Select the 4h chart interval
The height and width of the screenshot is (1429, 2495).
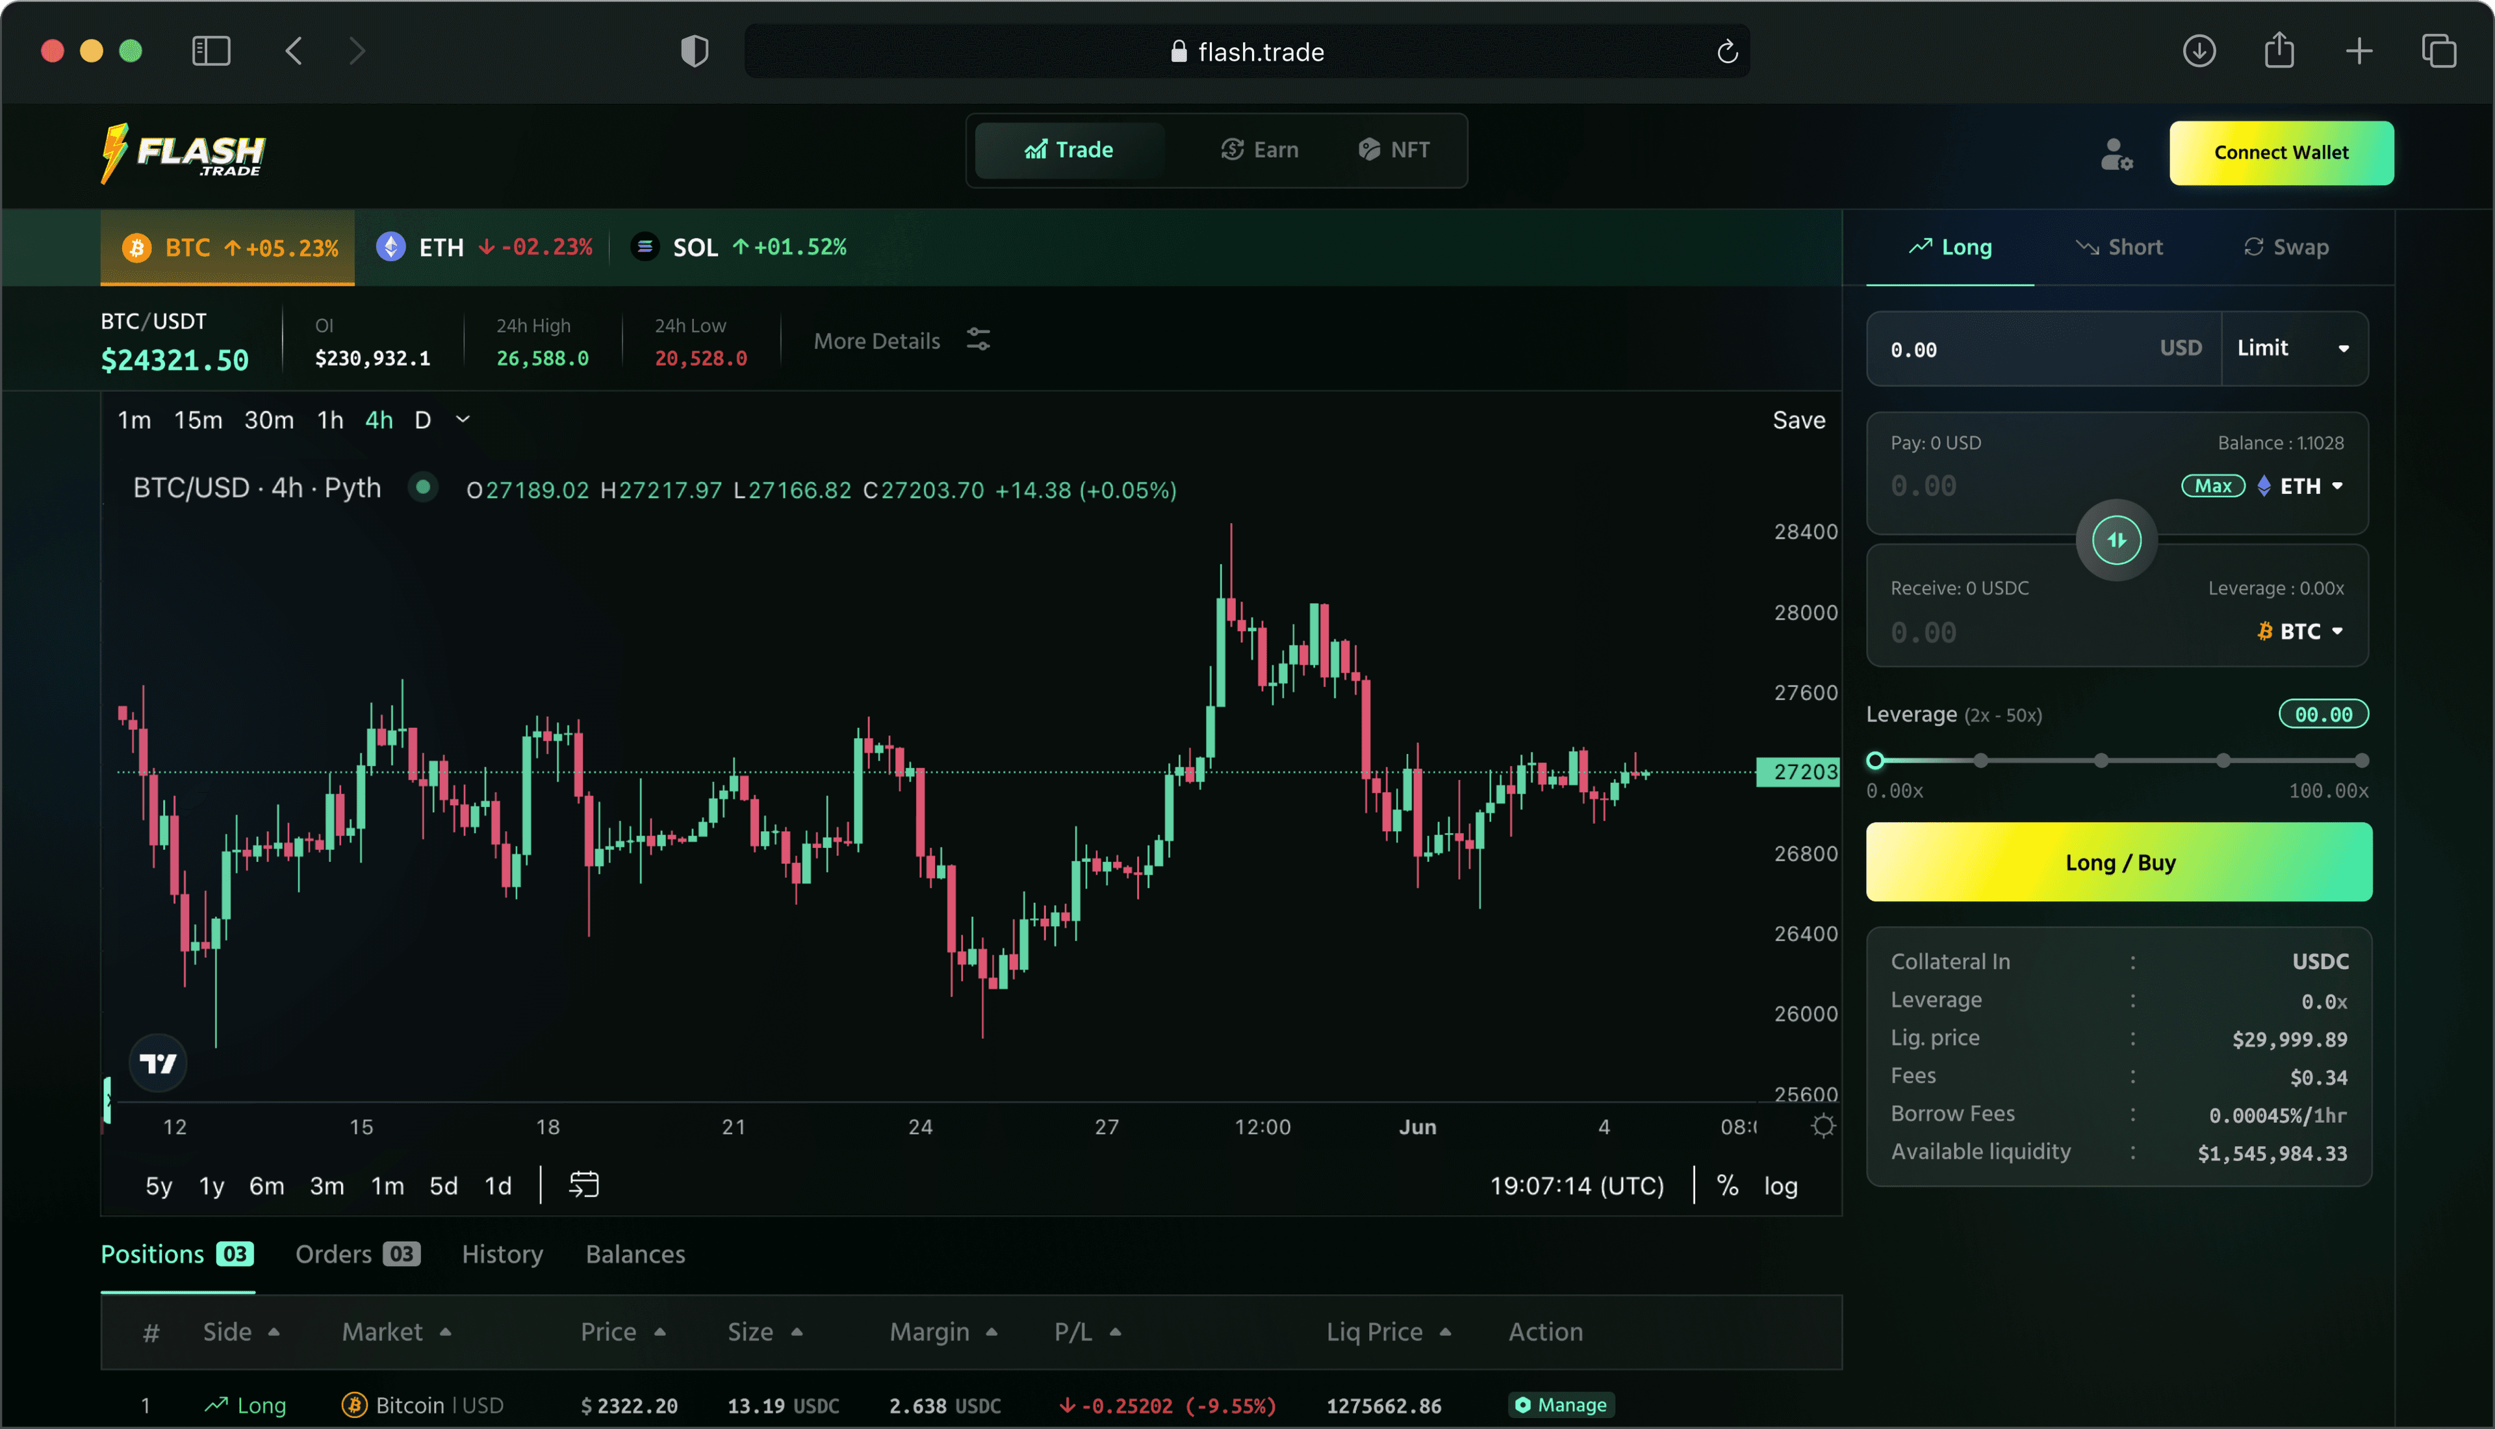[x=379, y=420]
